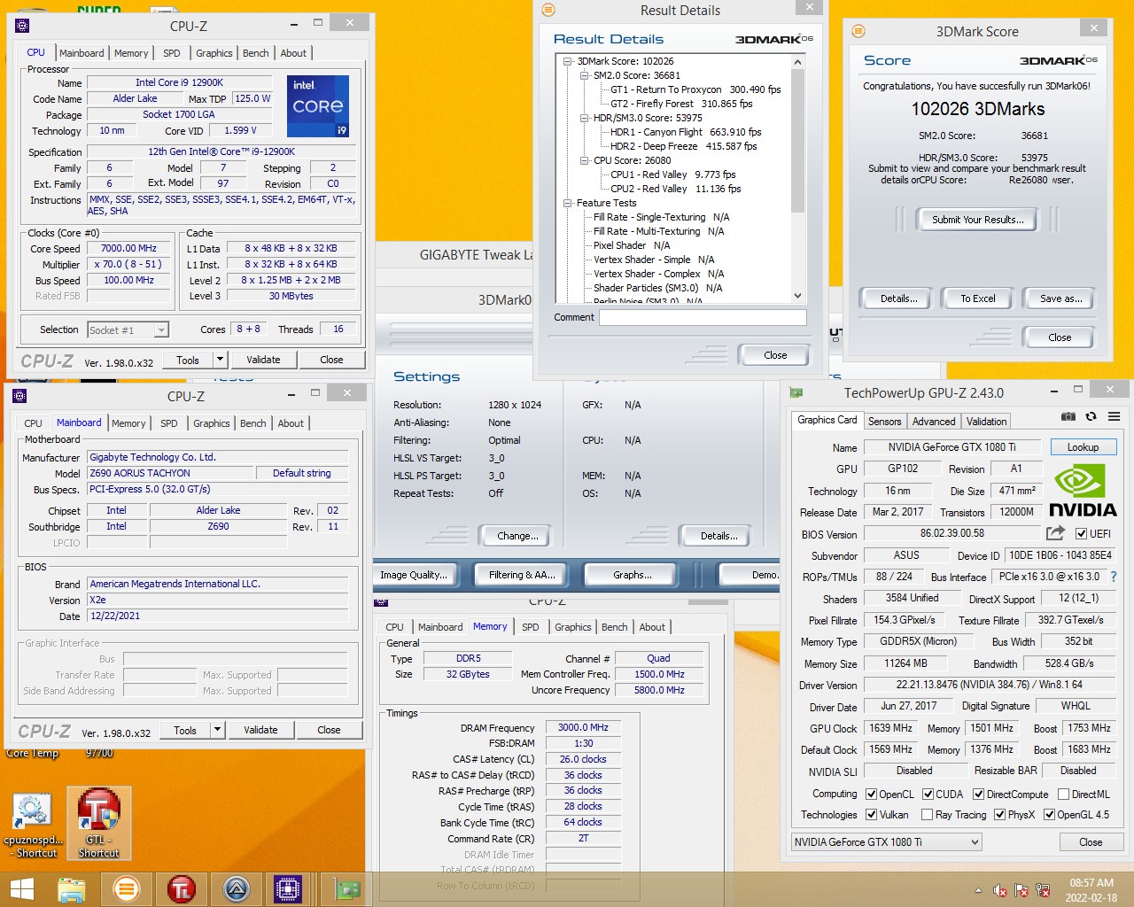Take a GPU-Z screenshot with camera icon
Viewport: 1134px width, 907px height.
tap(1068, 416)
